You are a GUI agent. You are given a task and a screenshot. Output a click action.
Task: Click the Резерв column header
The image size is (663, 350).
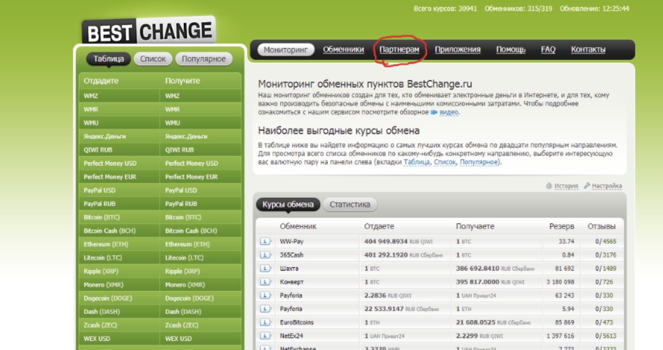point(561,226)
